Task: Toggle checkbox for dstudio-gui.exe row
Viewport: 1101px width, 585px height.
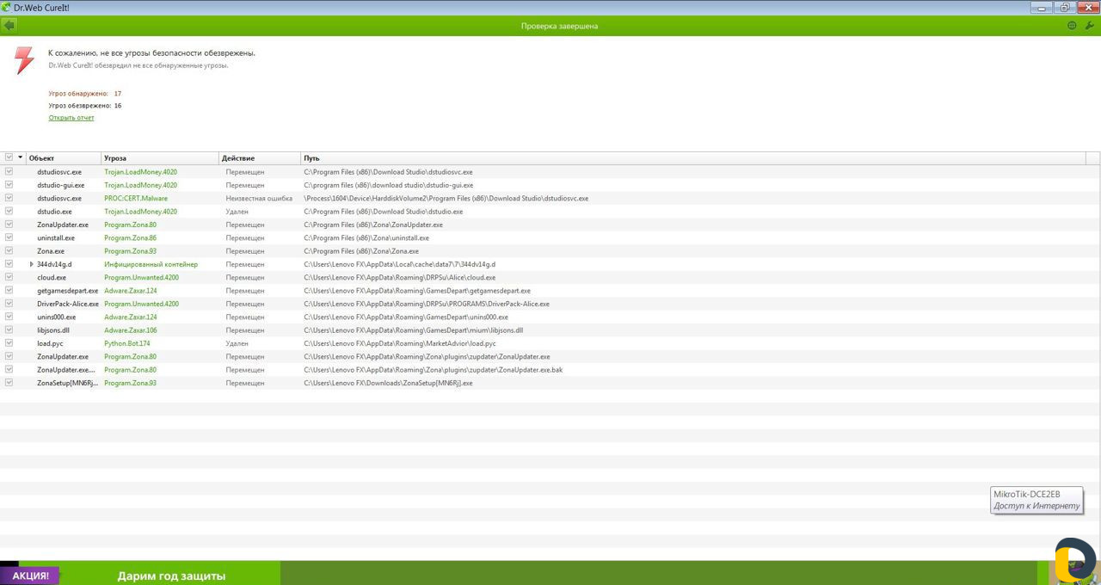Action: tap(9, 185)
